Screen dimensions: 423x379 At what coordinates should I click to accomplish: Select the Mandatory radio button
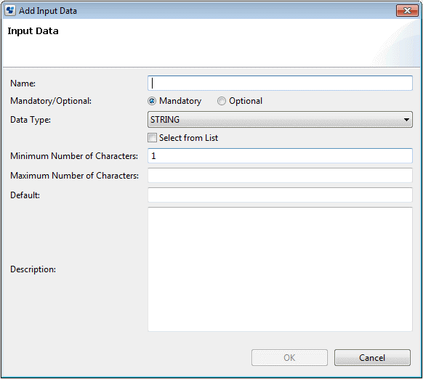pyautogui.click(x=152, y=101)
